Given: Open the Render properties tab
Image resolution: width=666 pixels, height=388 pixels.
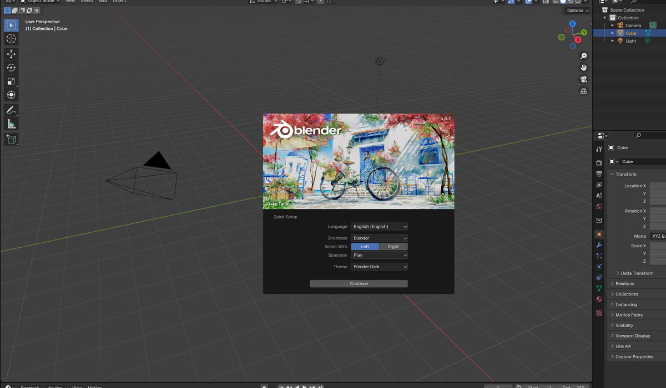Looking at the screenshot, I should click(x=599, y=163).
